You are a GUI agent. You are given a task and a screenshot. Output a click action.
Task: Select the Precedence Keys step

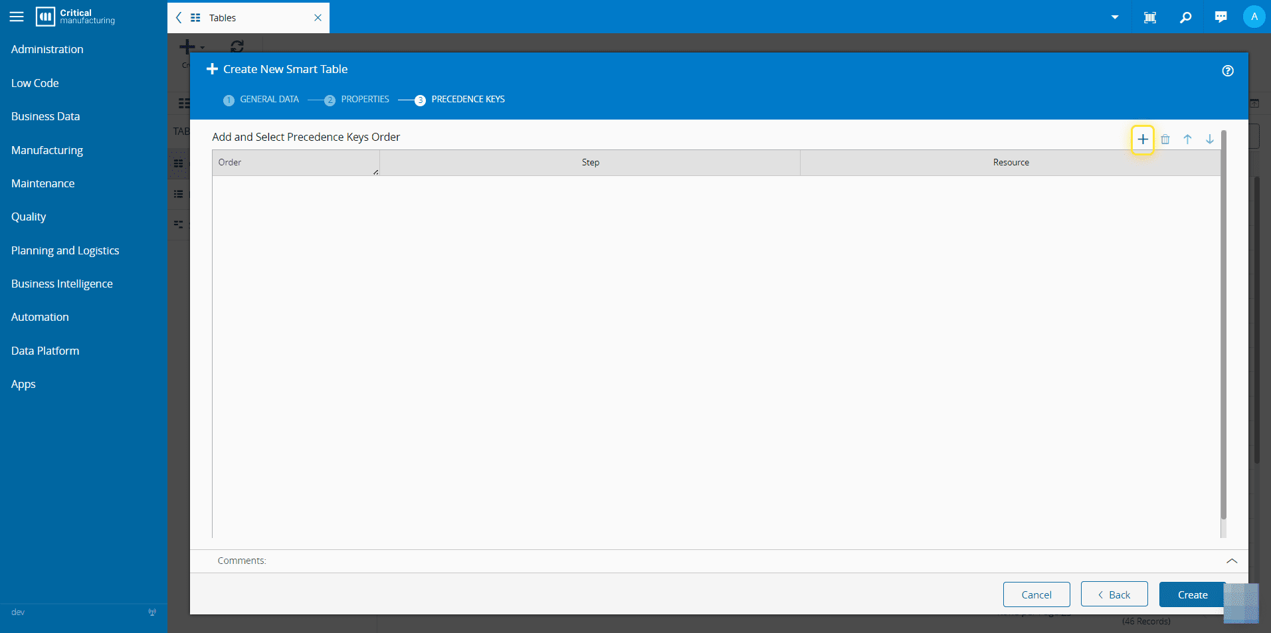pyautogui.click(x=460, y=100)
